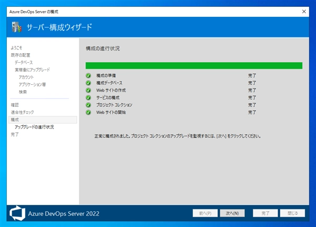Select 適合性チェック step in sidebar
Viewport: 316px width, 227px height.
[x=22, y=112]
